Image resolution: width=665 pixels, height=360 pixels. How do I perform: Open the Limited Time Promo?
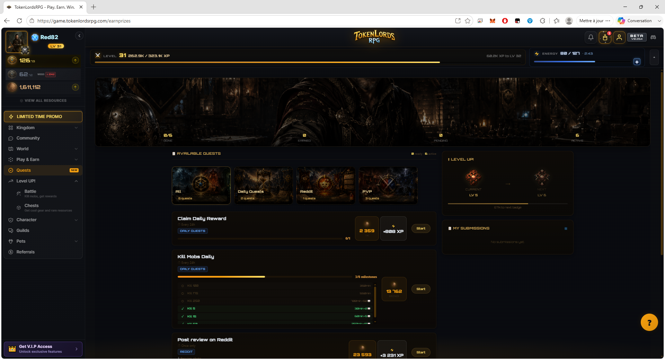pyautogui.click(x=43, y=116)
